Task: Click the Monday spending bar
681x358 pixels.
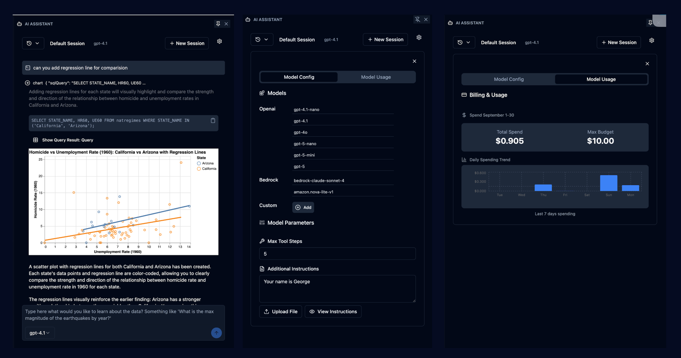Action: click(630, 188)
